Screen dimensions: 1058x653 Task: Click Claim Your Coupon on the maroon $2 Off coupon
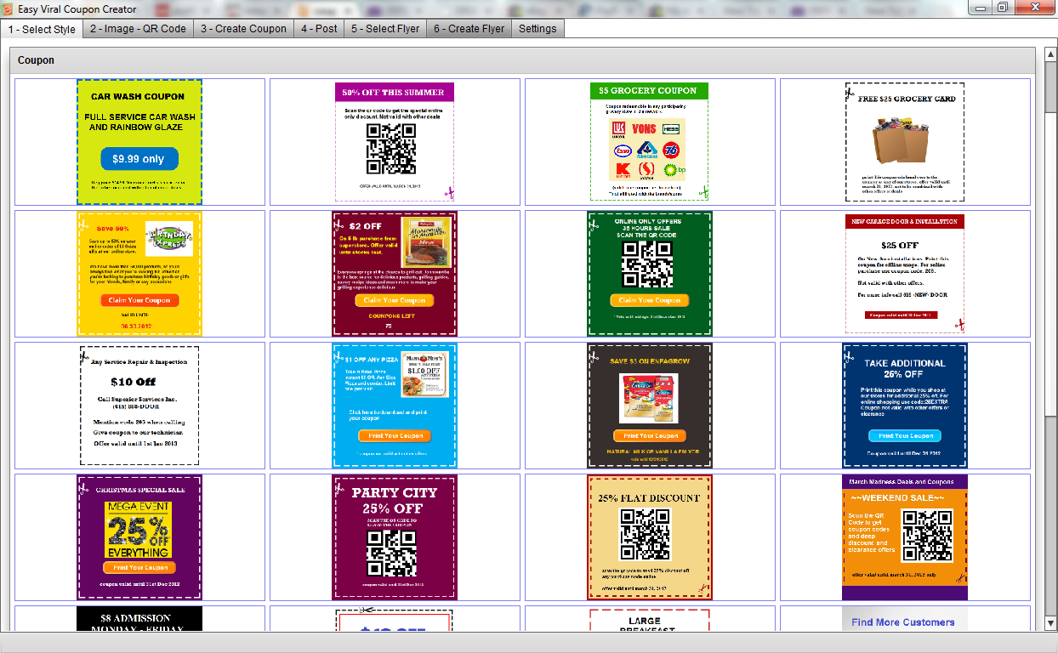tap(395, 300)
